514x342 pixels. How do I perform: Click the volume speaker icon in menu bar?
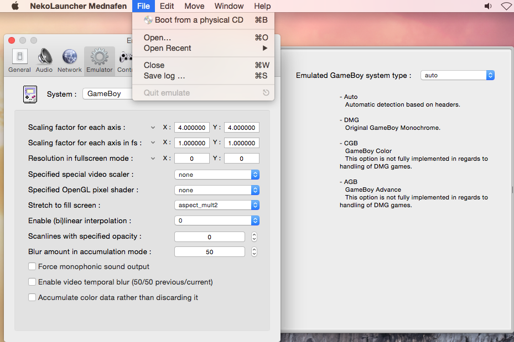pyautogui.click(x=488, y=6)
